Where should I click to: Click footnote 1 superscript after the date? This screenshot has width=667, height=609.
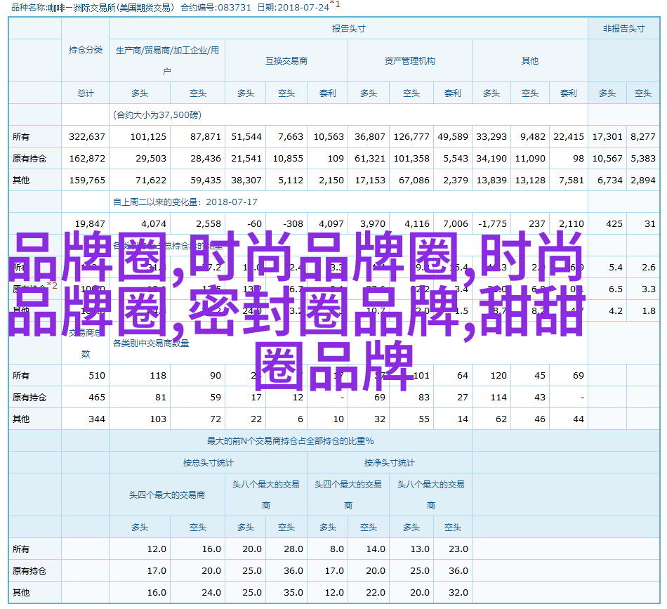[x=338, y=4]
